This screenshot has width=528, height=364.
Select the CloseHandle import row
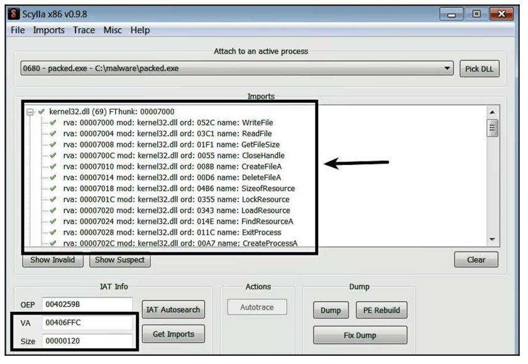tap(173, 156)
